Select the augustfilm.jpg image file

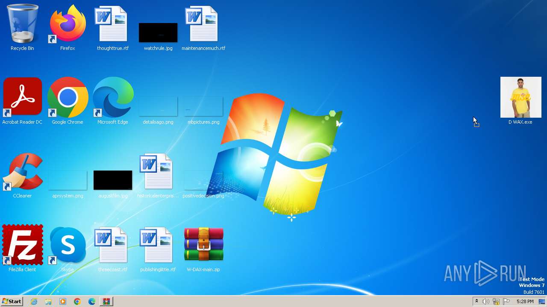[113, 184]
